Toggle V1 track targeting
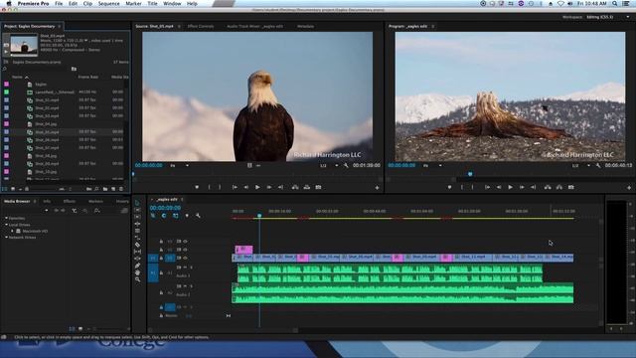This screenshot has height=358, width=636. click(x=170, y=258)
